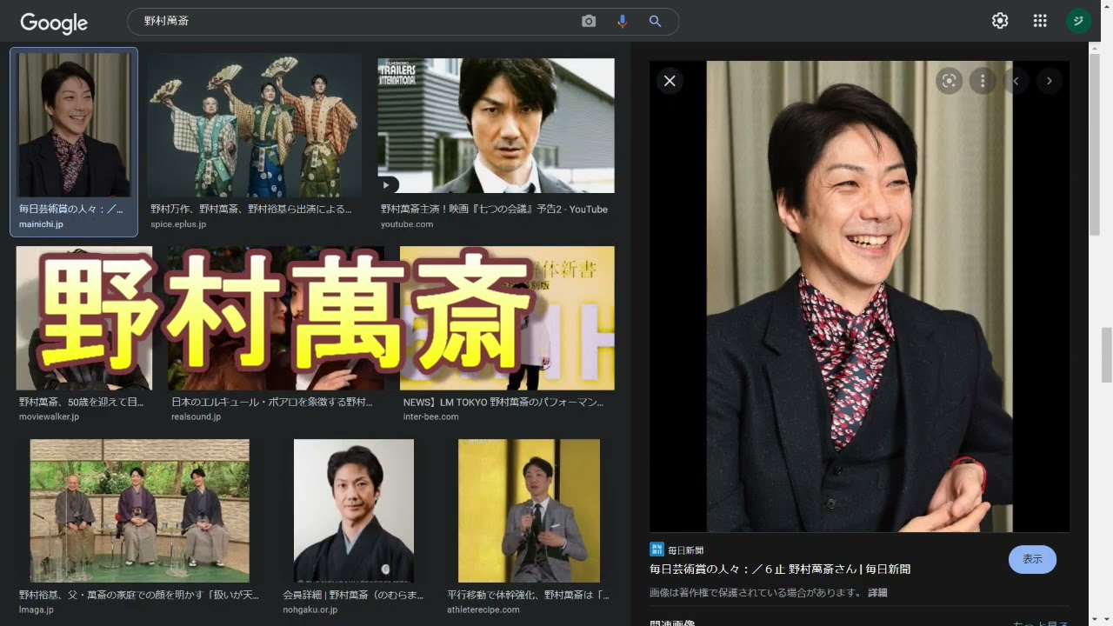Screen dimensions: 1113x626
Task: Click the page vertical scrollbar
Action: tap(1106, 348)
